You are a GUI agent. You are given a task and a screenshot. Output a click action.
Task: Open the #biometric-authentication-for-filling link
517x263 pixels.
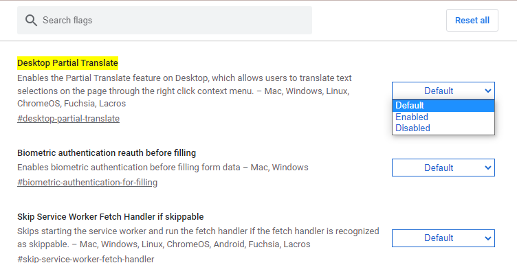coord(87,183)
